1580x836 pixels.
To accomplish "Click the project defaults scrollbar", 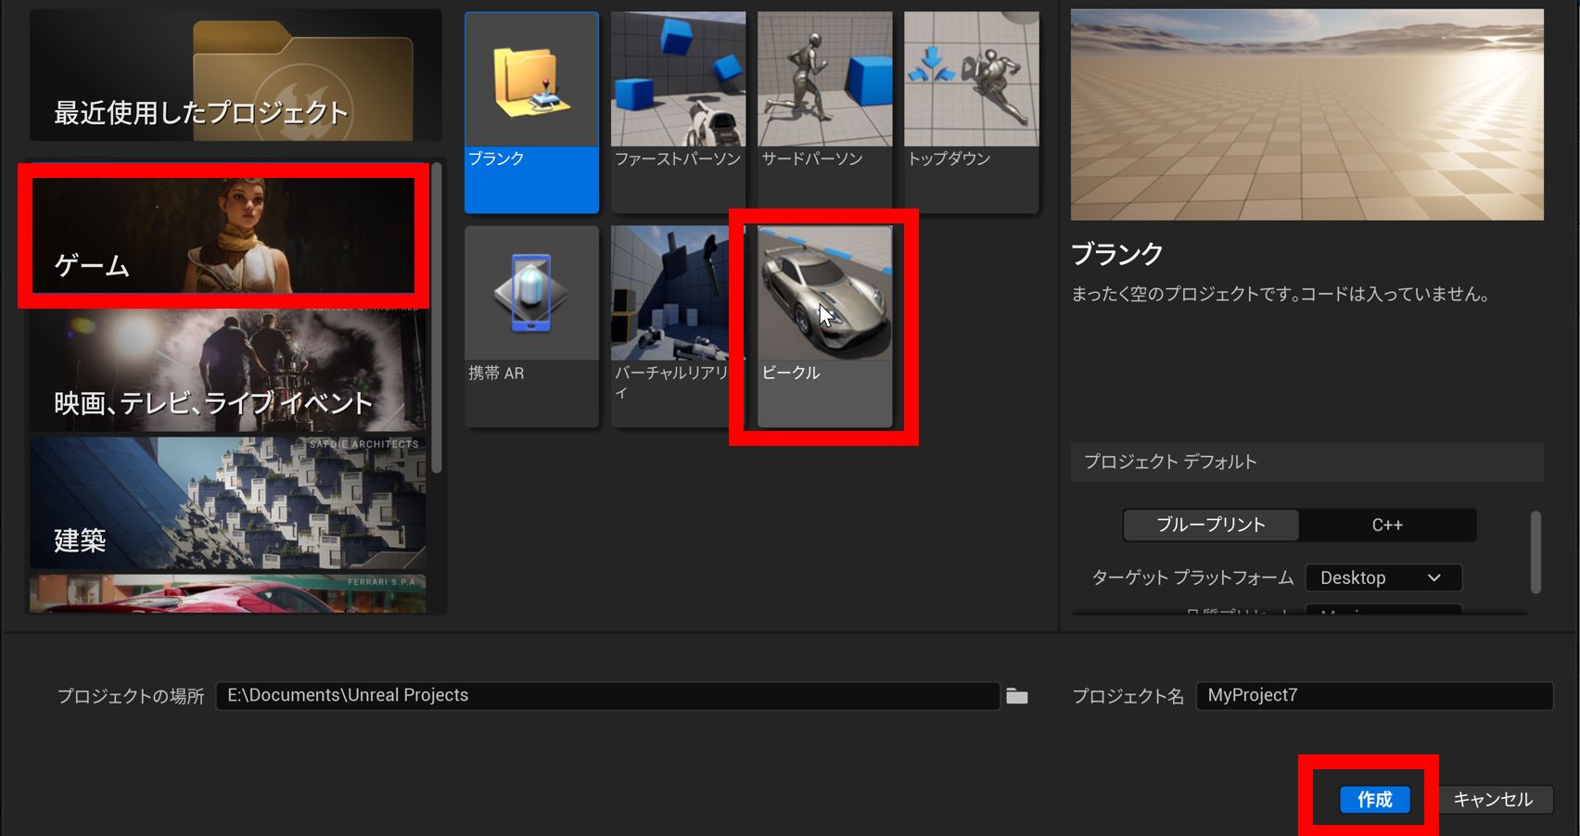I will click(x=1535, y=551).
